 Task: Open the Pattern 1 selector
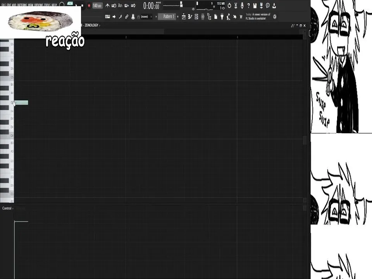pyautogui.click(x=167, y=17)
